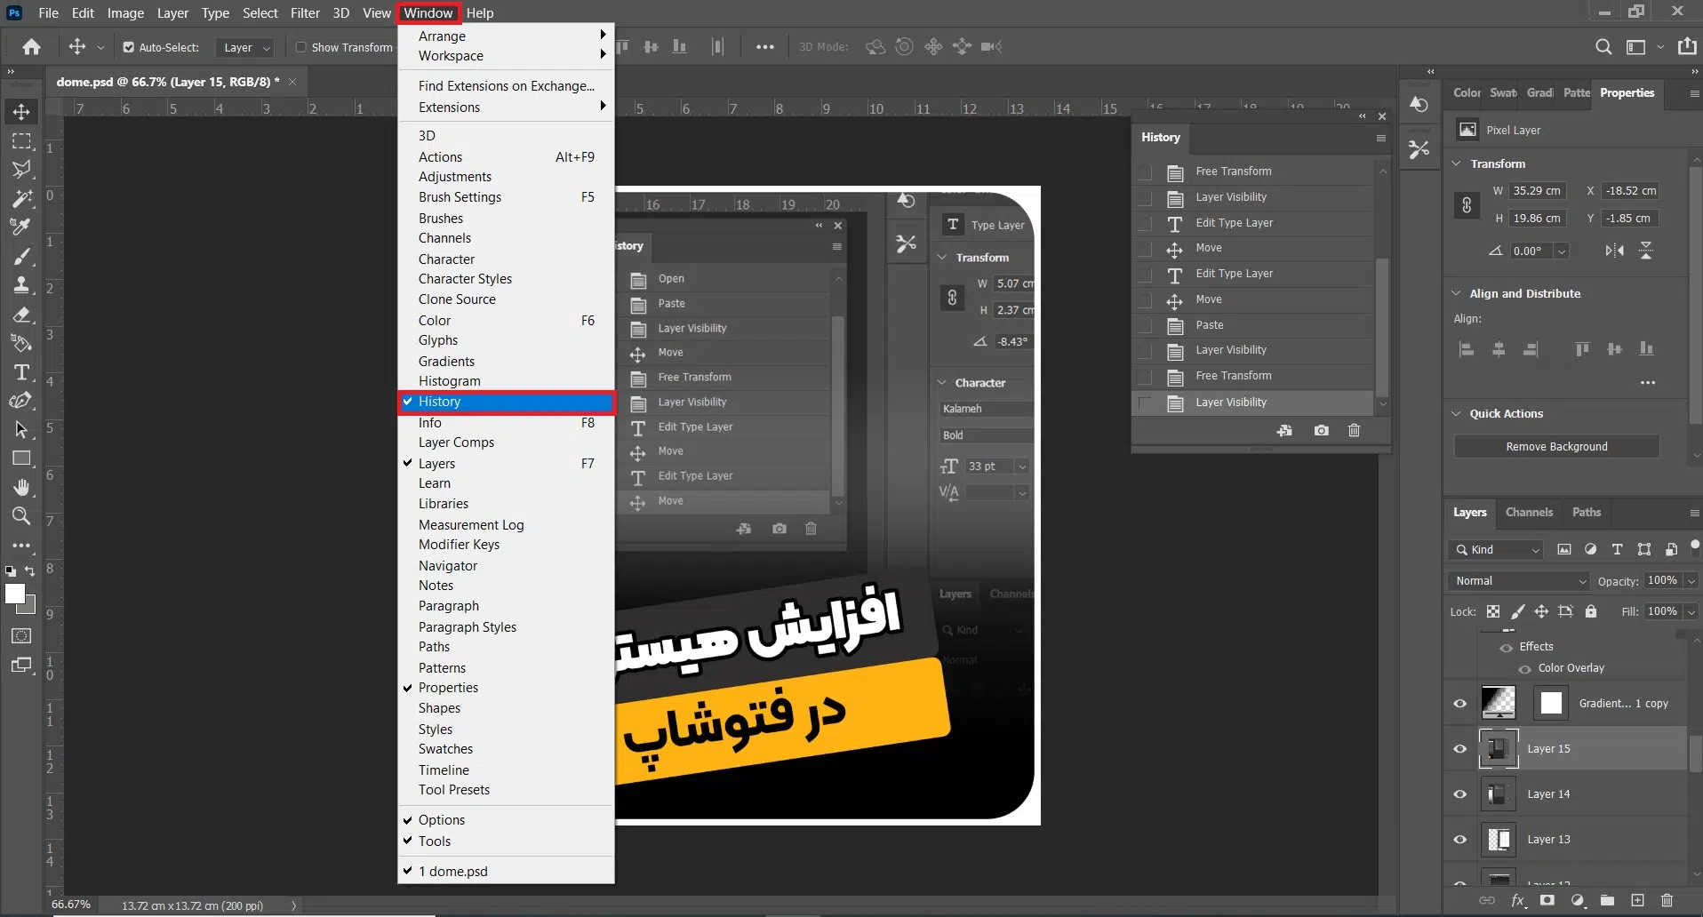Screen dimensions: 1703x917
Task: Click the History panel trash icon
Action: [1354, 430]
